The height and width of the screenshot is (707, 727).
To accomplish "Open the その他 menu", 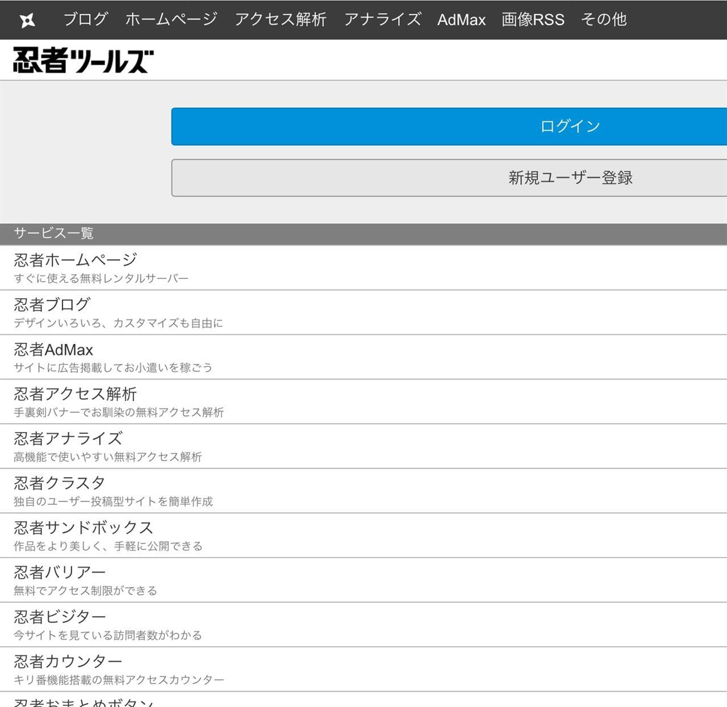I will click(x=603, y=19).
